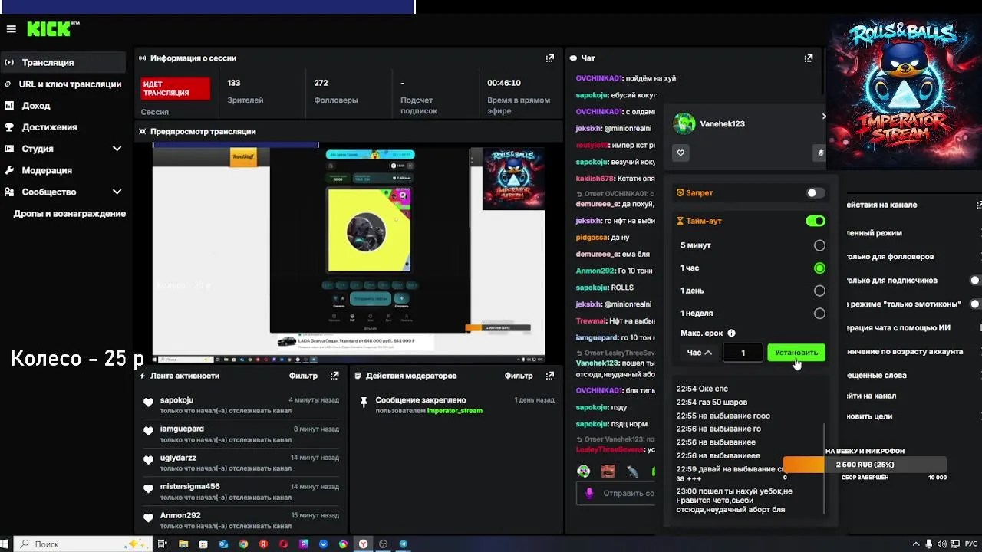The image size is (982, 552).
Task: Pop out the Лента активности panel
Action: point(334,376)
